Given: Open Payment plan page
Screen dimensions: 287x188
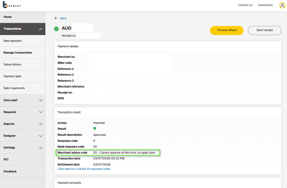Looking at the screenshot, I should (x=23, y=76).
